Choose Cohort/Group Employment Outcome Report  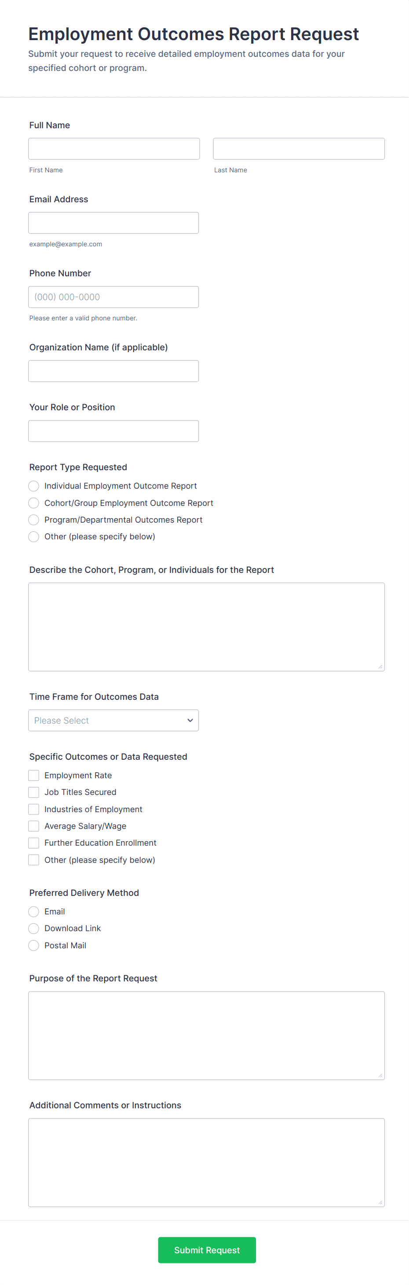[x=34, y=503]
